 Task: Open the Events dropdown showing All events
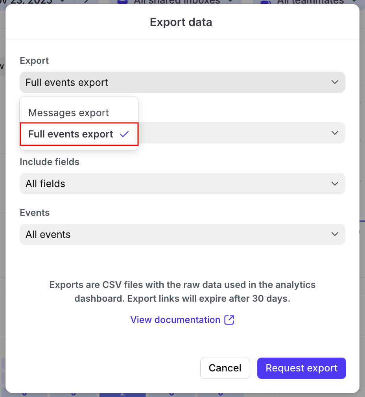[182, 234]
